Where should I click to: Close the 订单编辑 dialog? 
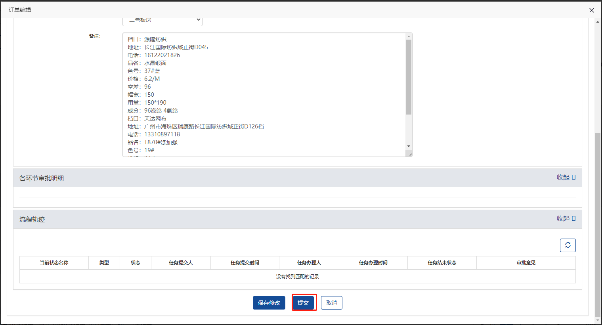click(591, 10)
